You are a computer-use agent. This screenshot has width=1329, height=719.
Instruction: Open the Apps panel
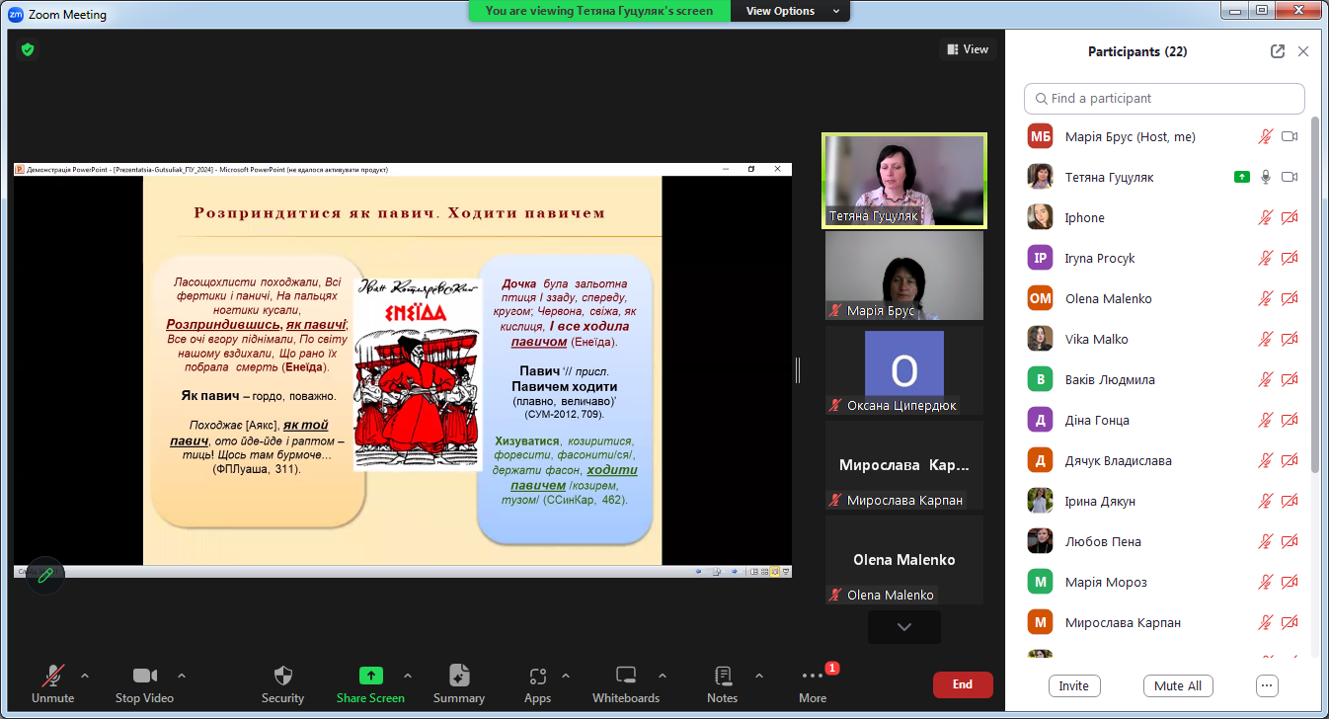point(537,677)
